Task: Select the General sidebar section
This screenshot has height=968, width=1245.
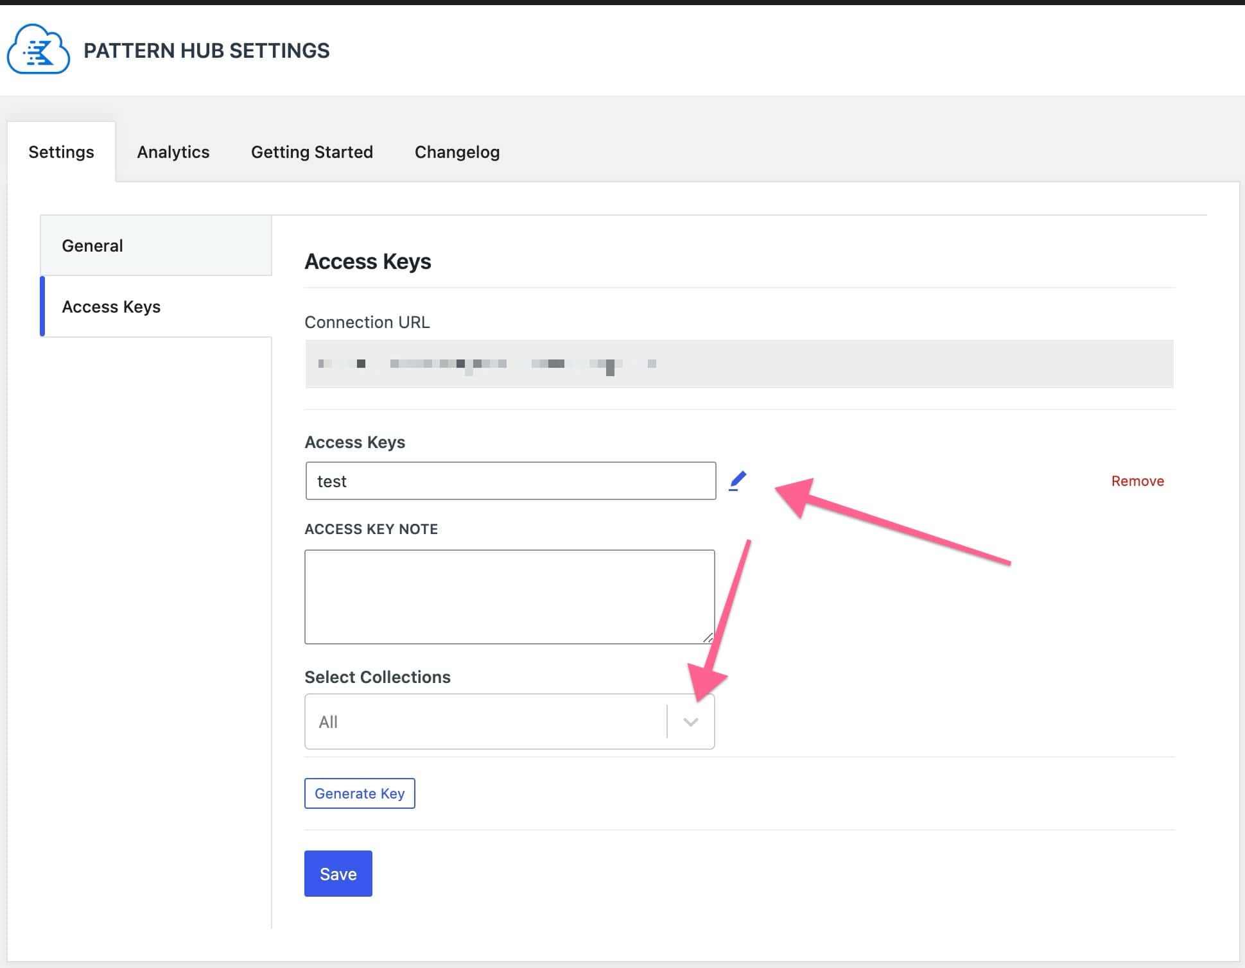Action: [x=156, y=245]
